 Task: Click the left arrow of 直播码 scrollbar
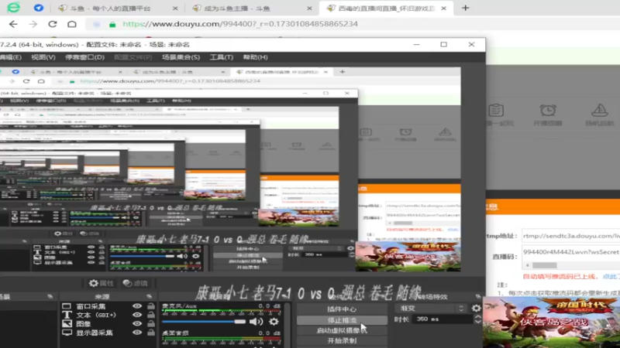point(528,265)
